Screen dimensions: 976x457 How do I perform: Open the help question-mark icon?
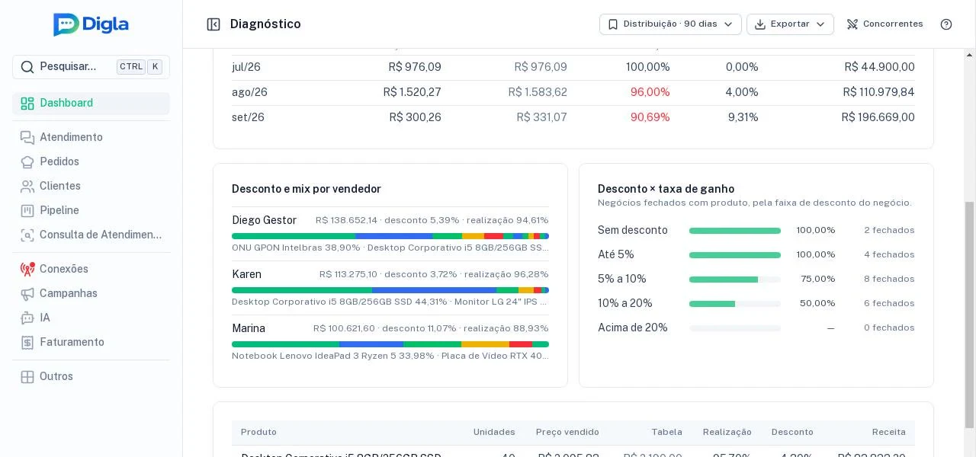pyautogui.click(x=946, y=24)
